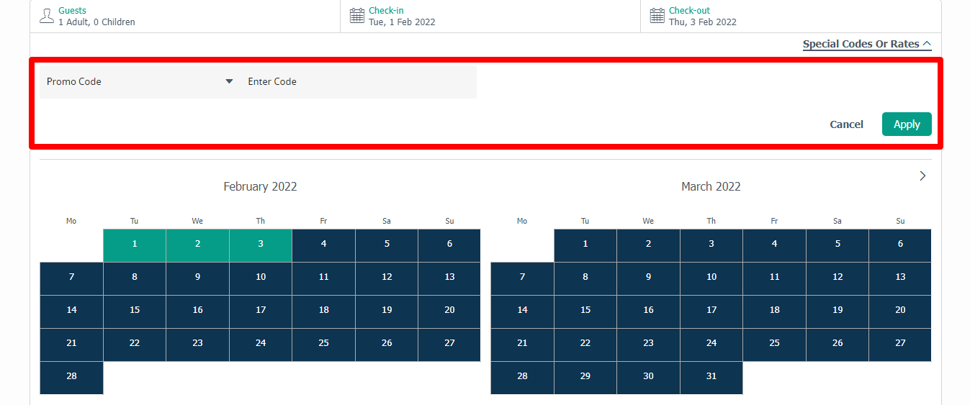
Task: Click the Guests person icon
Action: (x=47, y=16)
